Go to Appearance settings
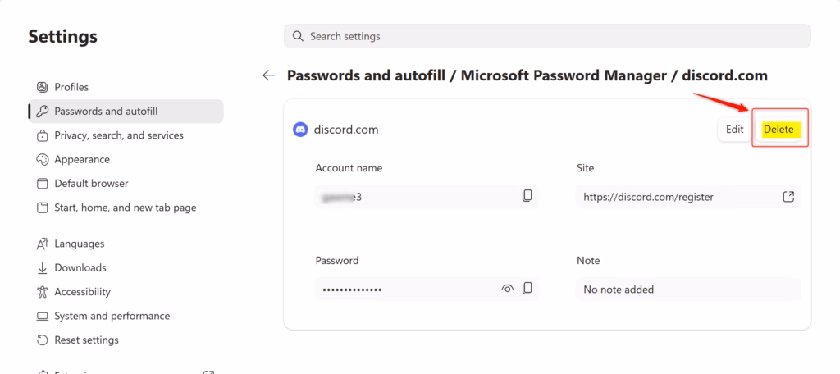Viewport: 840px width, 374px height. (x=81, y=159)
